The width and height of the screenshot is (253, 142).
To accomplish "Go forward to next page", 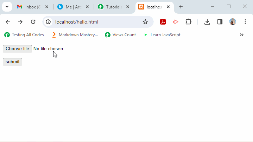I will click(x=20, y=22).
